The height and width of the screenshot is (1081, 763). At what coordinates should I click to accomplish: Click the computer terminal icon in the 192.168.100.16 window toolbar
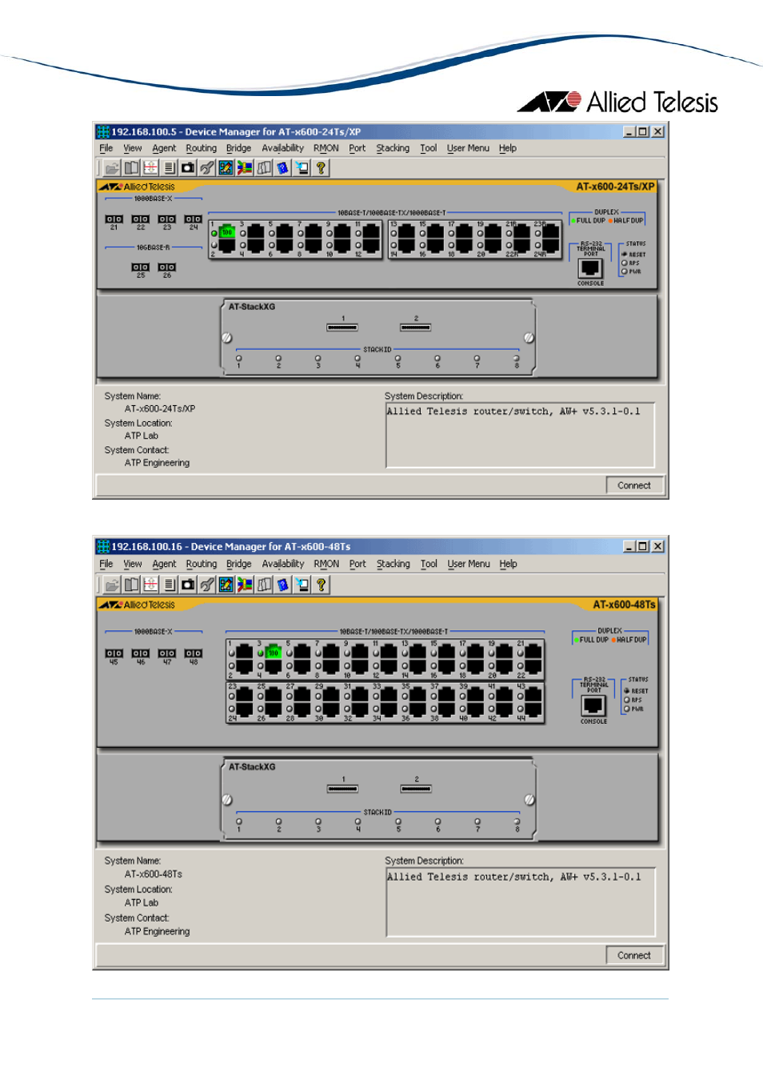tap(302, 585)
